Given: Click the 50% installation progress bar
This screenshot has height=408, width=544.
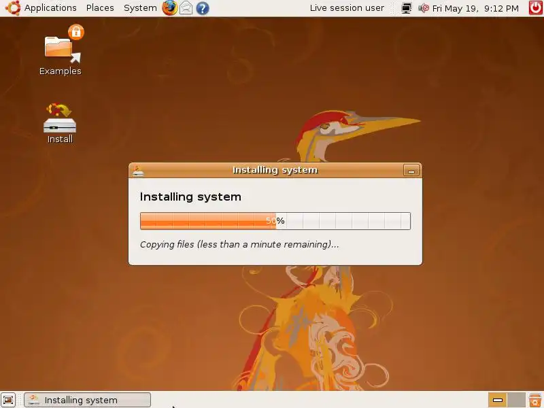Looking at the screenshot, I should point(275,221).
